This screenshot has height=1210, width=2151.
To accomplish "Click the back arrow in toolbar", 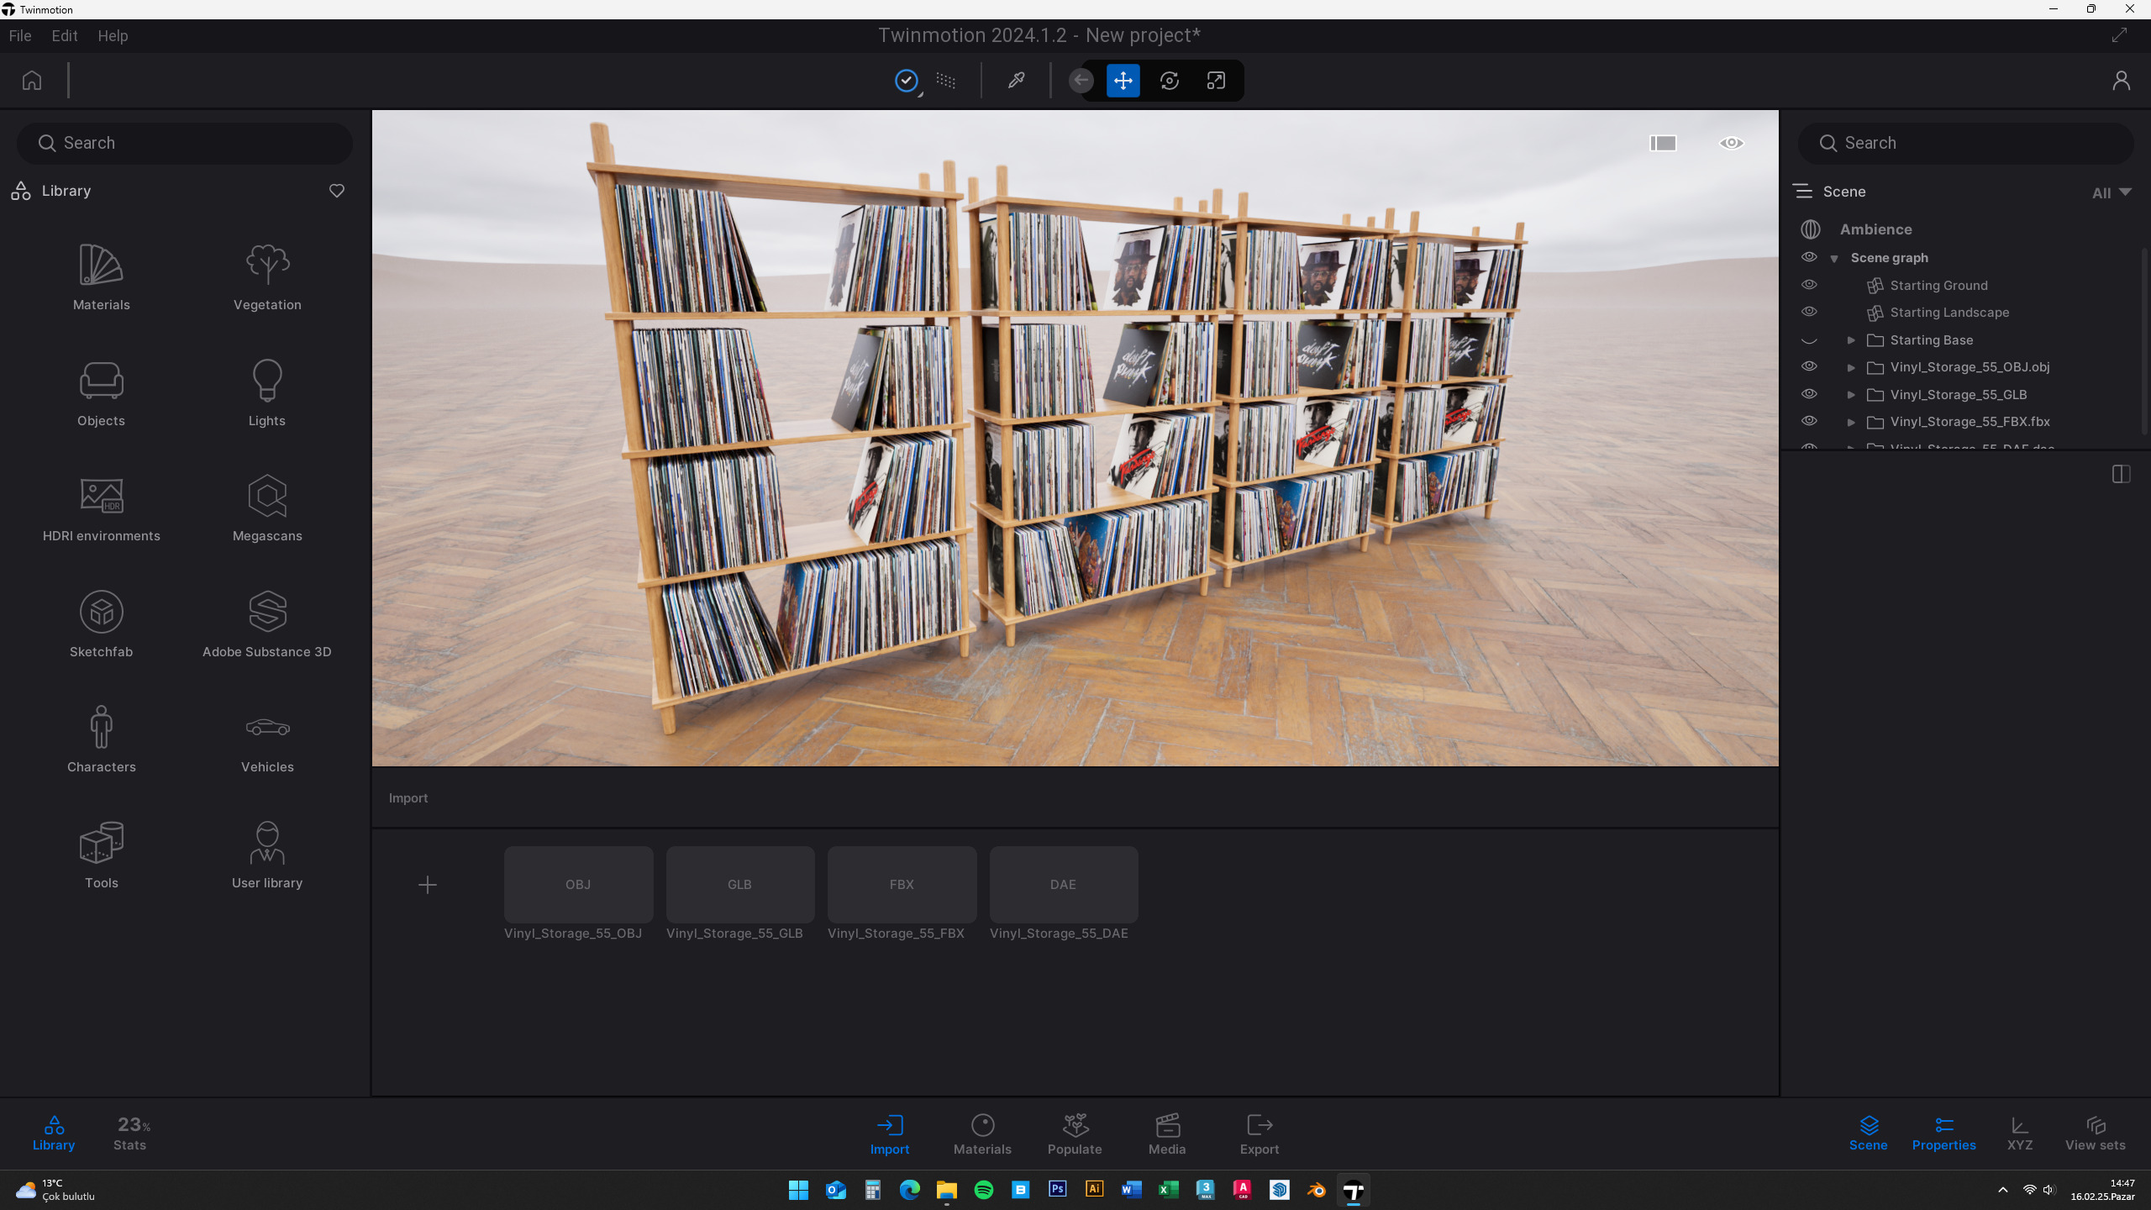I will point(1081,81).
